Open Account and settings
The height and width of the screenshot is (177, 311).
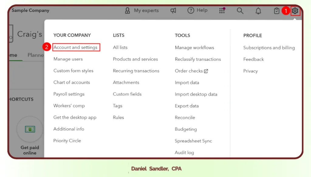(x=75, y=48)
